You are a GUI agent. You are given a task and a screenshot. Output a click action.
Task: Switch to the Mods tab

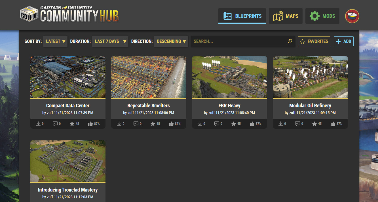(x=322, y=16)
